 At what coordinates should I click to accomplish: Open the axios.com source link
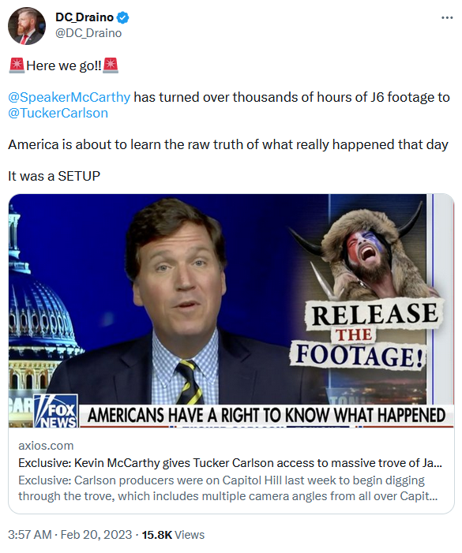click(46, 446)
